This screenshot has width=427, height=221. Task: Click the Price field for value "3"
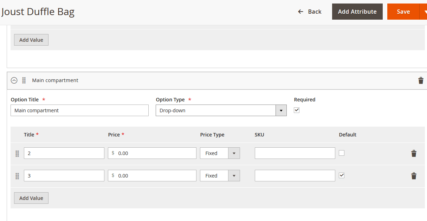(152, 175)
